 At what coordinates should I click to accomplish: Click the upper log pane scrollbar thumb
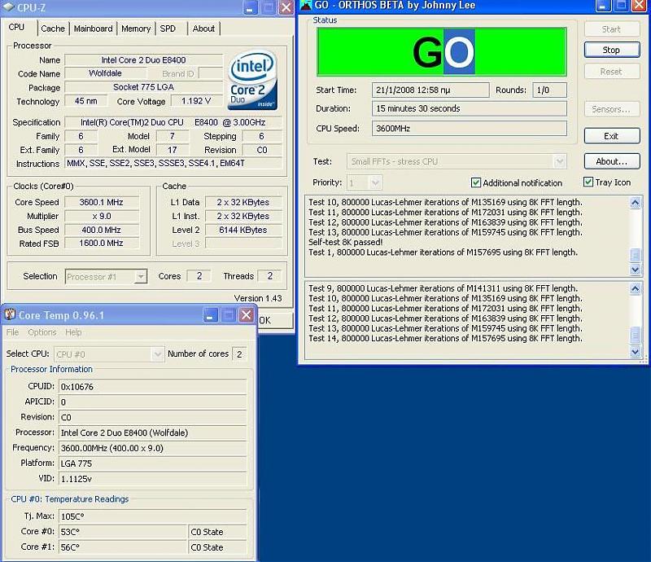636,255
